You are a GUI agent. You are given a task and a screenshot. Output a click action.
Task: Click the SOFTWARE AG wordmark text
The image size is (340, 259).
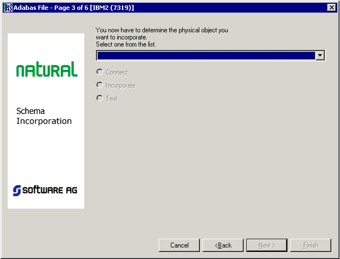click(x=50, y=190)
